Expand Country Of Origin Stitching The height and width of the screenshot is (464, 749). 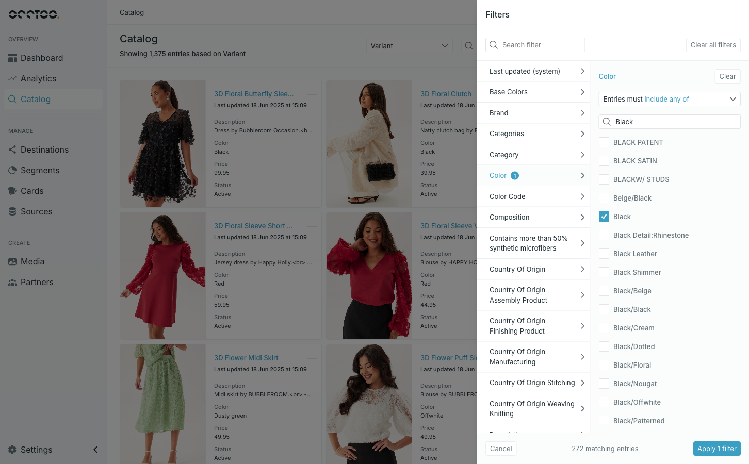pyautogui.click(x=533, y=383)
